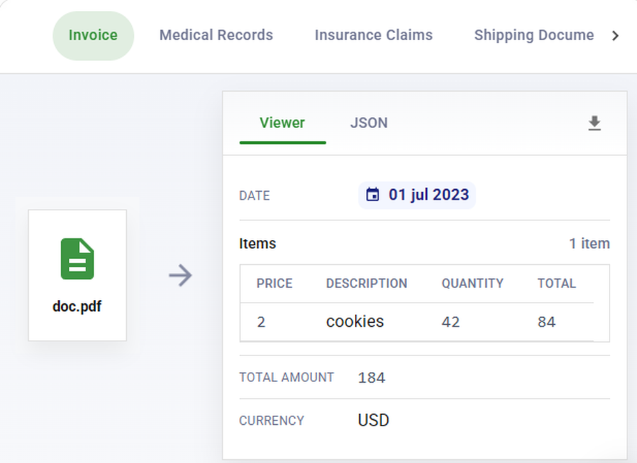637x463 pixels.
Task: Select the QUANTITY cell showing 42
Action: (x=451, y=322)
